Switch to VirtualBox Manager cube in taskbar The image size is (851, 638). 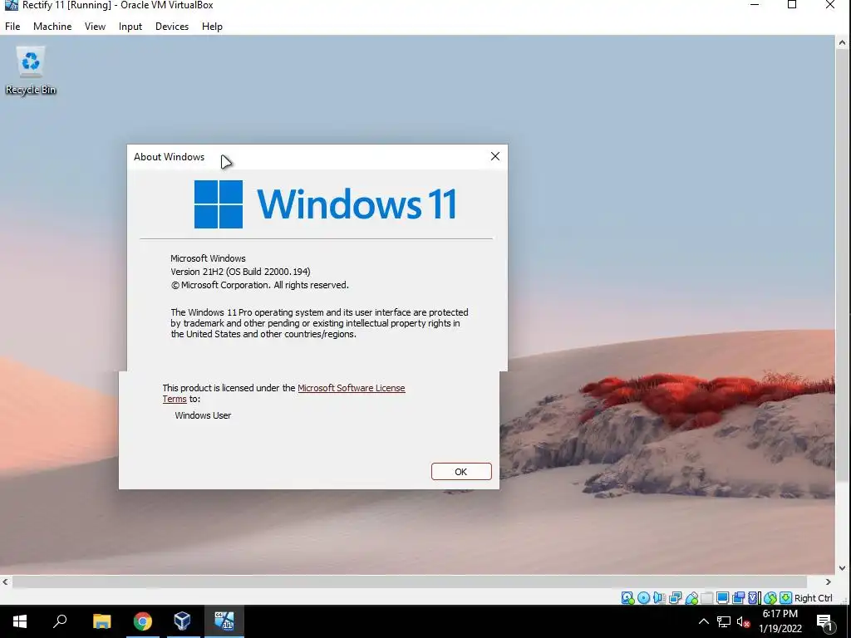pos(182,621)
